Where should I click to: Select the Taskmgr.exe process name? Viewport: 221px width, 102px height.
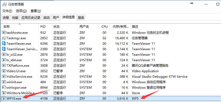coord(16,38)
